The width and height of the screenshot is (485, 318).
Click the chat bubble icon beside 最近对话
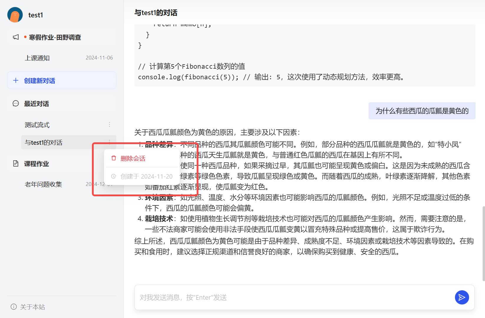click(16, 103)
